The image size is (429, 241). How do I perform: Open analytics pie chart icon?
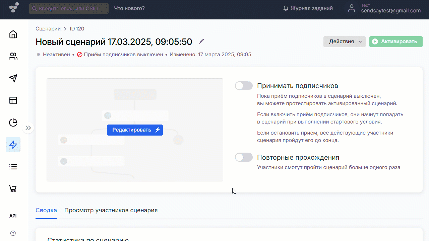pos(13,123)
